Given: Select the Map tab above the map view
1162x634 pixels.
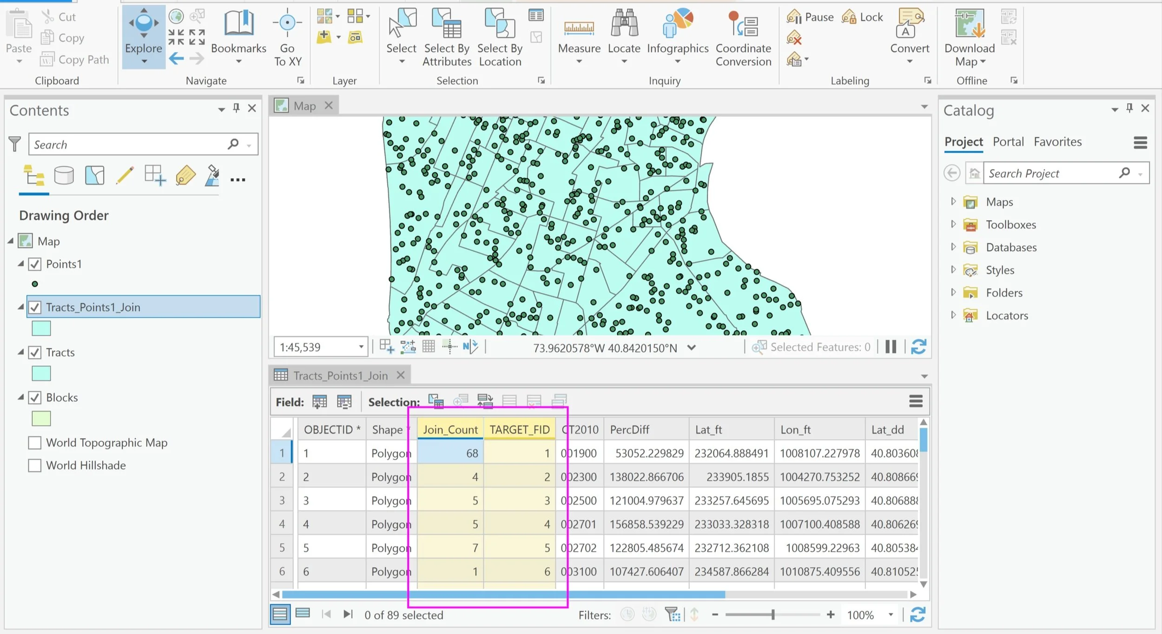Looking at the screenshot, I should point(304,105).
